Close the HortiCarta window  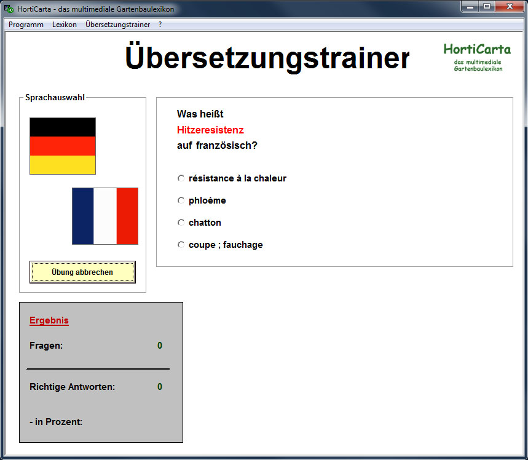tap(509, 7)
